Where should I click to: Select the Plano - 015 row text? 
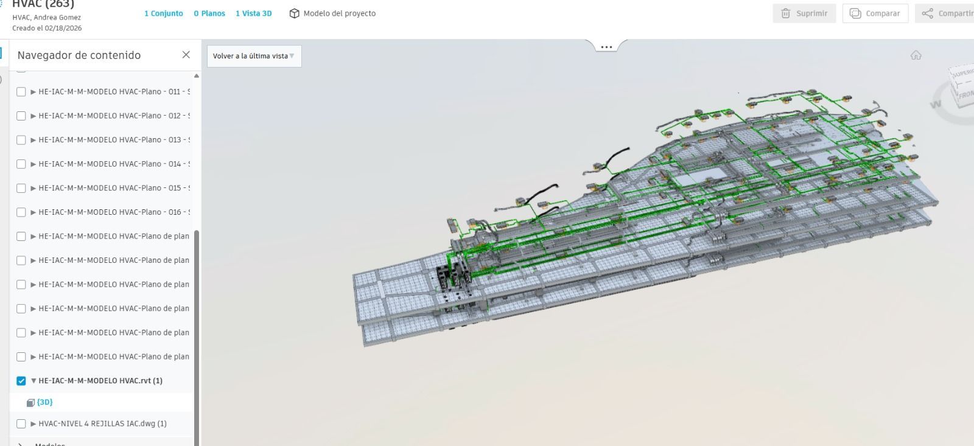[x=114, y=188]
